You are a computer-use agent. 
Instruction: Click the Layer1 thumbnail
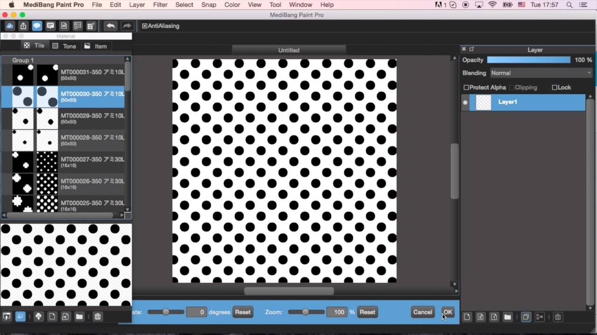click(x=484, y=102)
